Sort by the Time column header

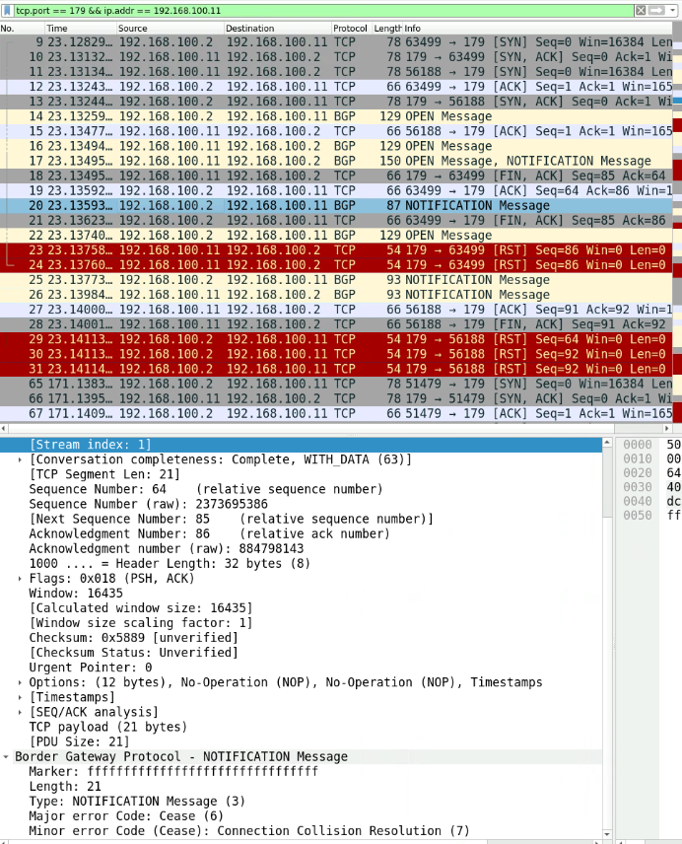pyautogui.click(x=80, y=28)
